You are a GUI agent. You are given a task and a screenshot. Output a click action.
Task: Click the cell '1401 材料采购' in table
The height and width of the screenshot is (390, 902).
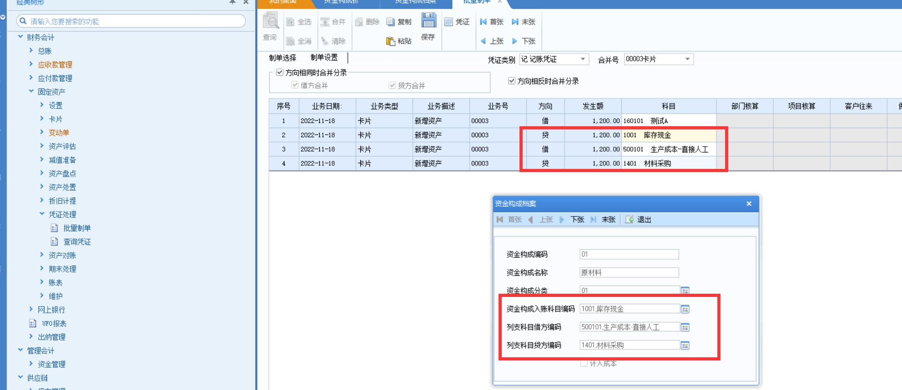coord(669,163)
